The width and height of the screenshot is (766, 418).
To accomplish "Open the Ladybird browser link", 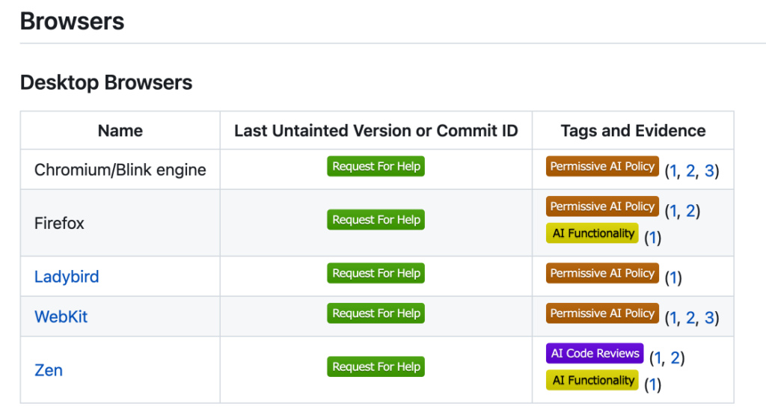I will [67, 277].
